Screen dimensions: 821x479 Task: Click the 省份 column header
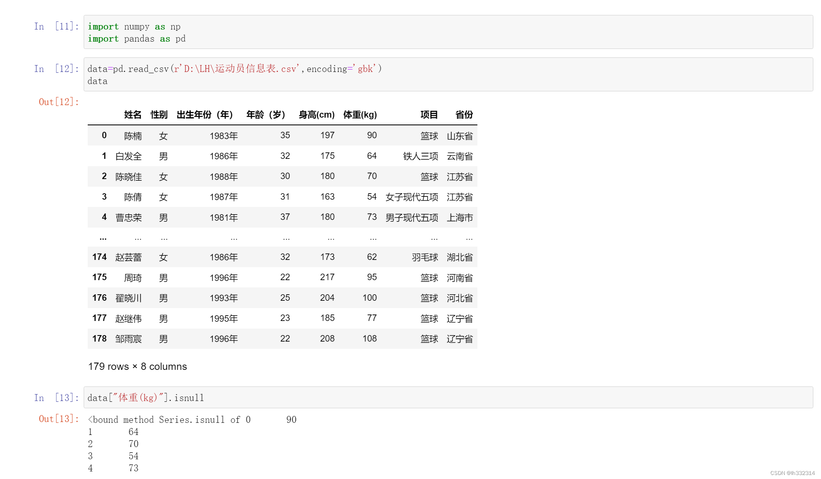tap(464, 115)
